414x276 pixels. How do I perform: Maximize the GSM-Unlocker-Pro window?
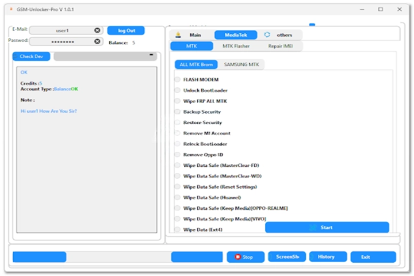point(381,10)
